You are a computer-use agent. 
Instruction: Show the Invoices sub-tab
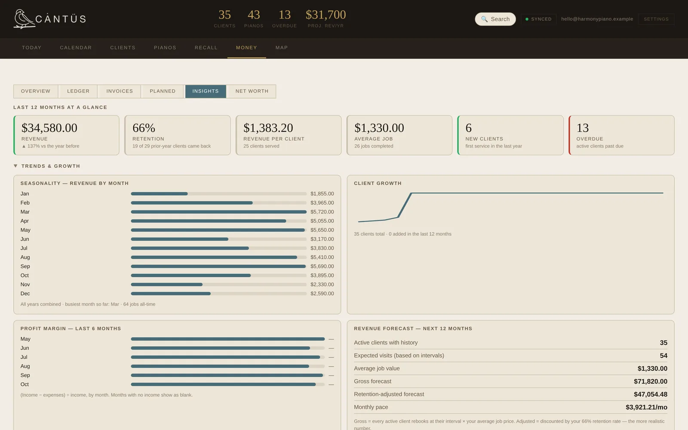tap(120, 91)
